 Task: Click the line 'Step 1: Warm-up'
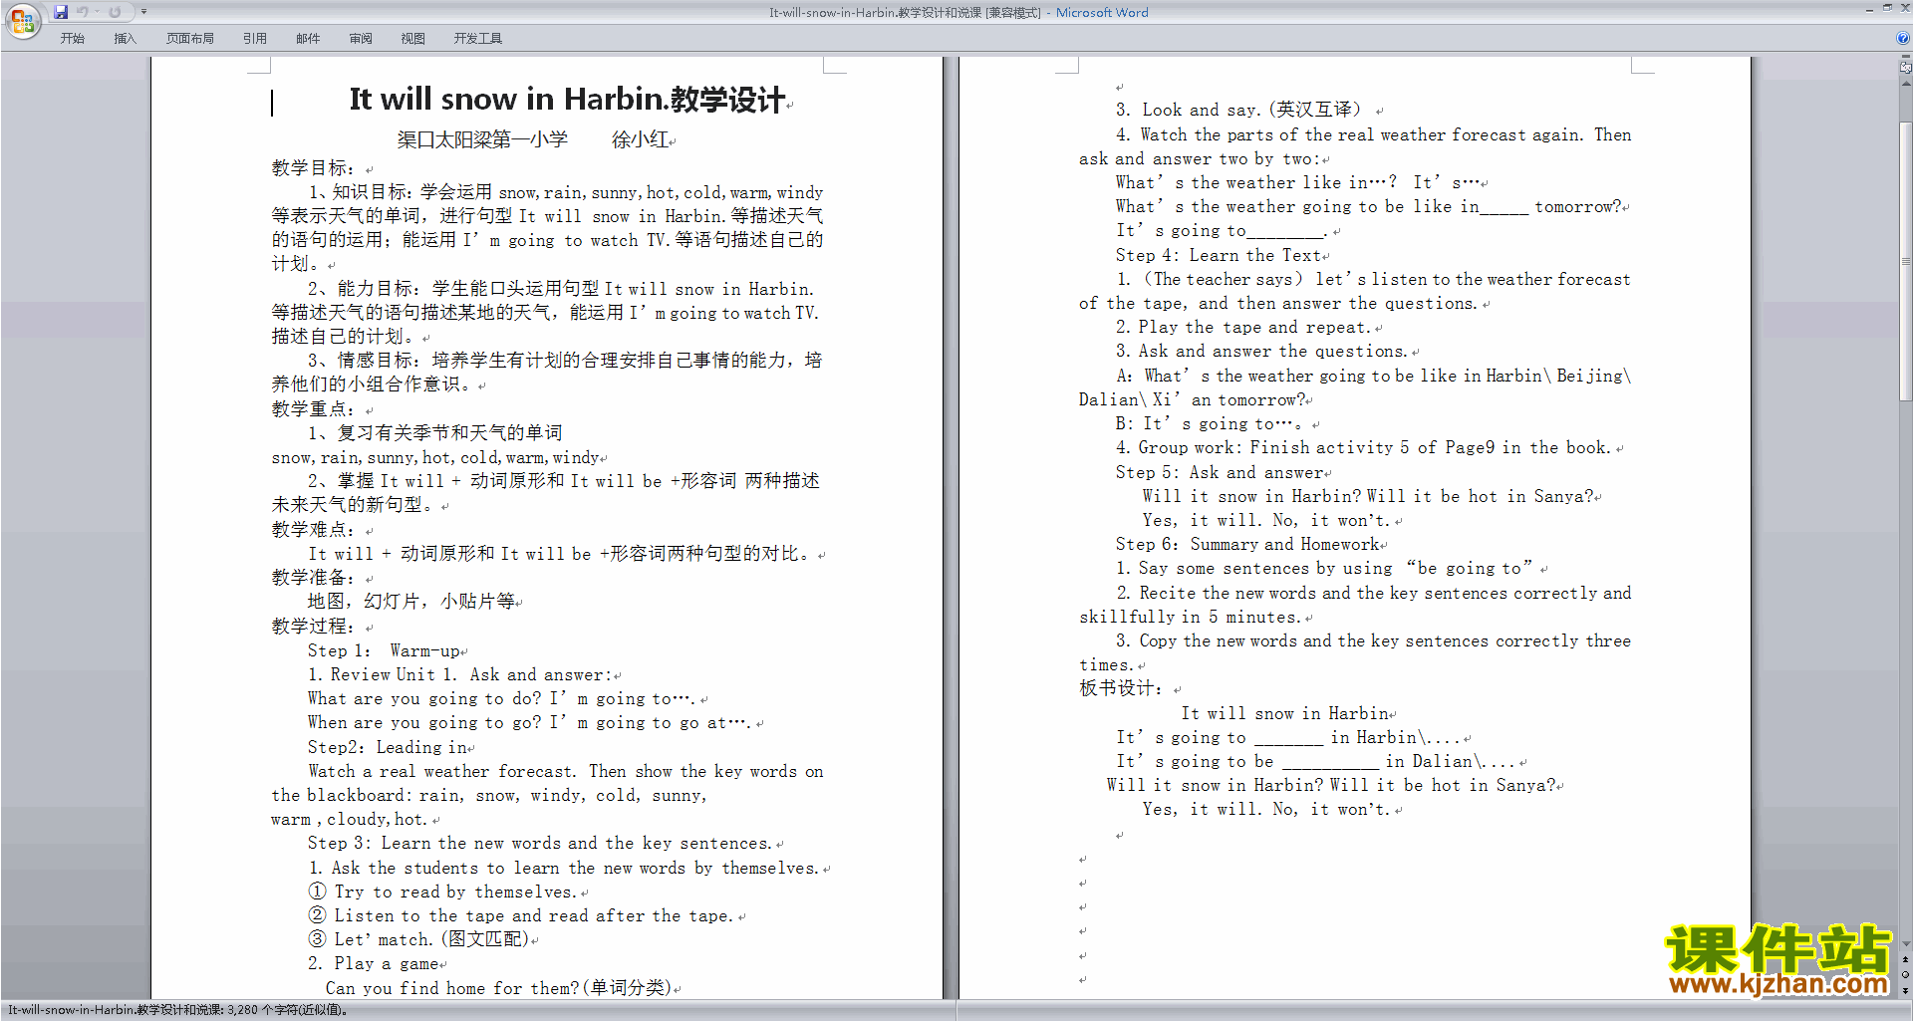click(384, 651)
